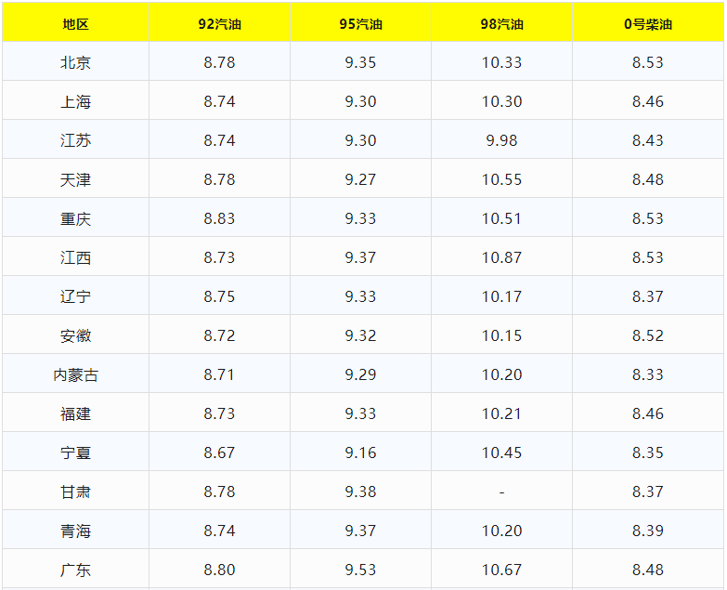
Task: Click 广东's 95汽油 price 9.53
Action: (x=361, y=570)
